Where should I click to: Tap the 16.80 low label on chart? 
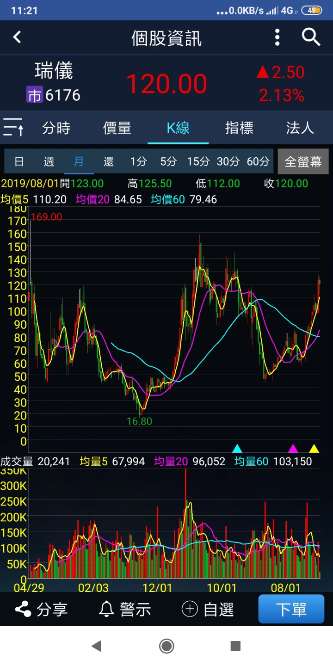click(x=139, y=421)
